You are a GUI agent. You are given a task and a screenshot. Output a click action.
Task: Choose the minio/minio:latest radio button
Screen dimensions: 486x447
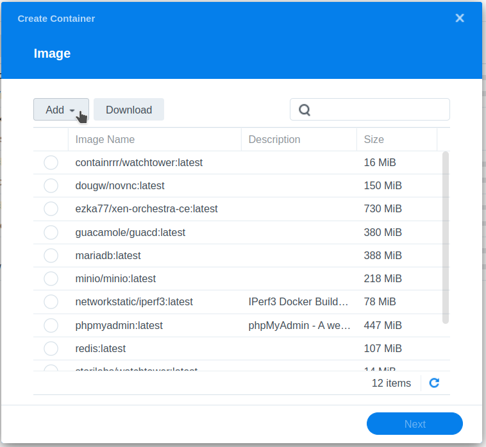pyautogui.click(x=51, y=278)
